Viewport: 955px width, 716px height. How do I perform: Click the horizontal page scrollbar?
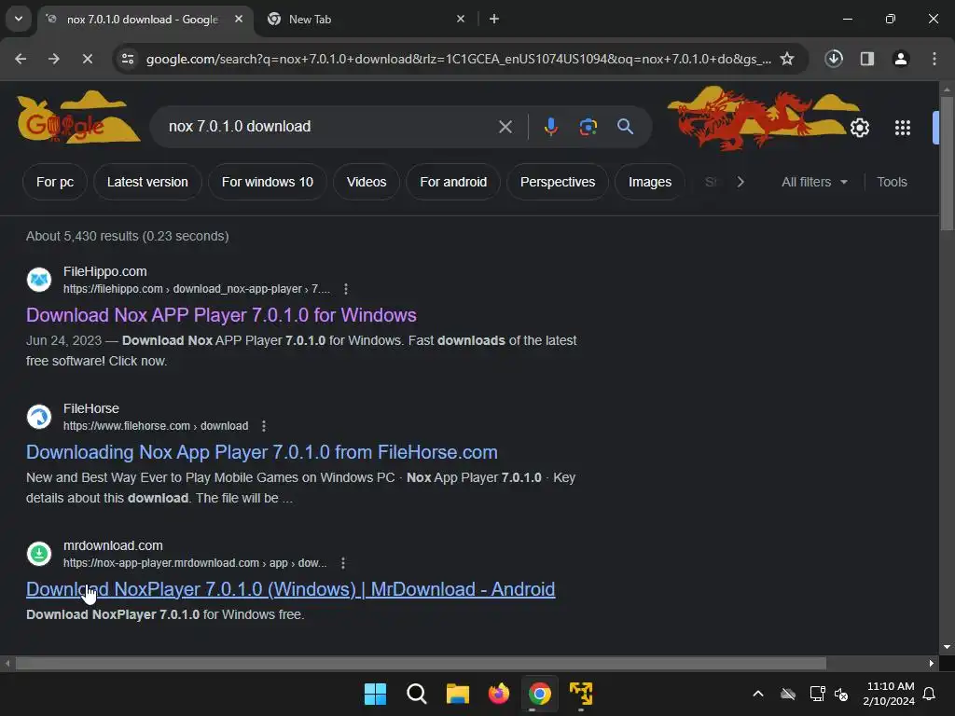point(421,663)
